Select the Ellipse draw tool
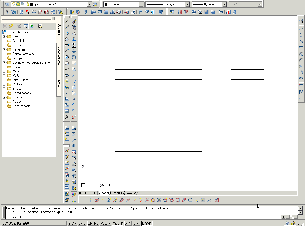305x226 pixels. coord(67,75)
